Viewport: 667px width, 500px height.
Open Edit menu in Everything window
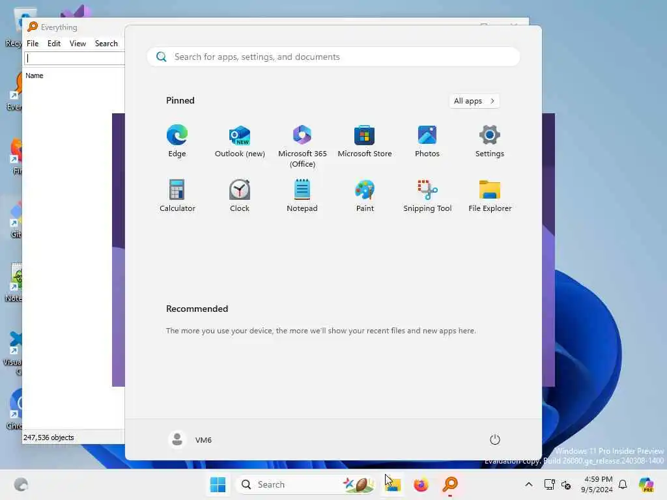click(53, 44)
